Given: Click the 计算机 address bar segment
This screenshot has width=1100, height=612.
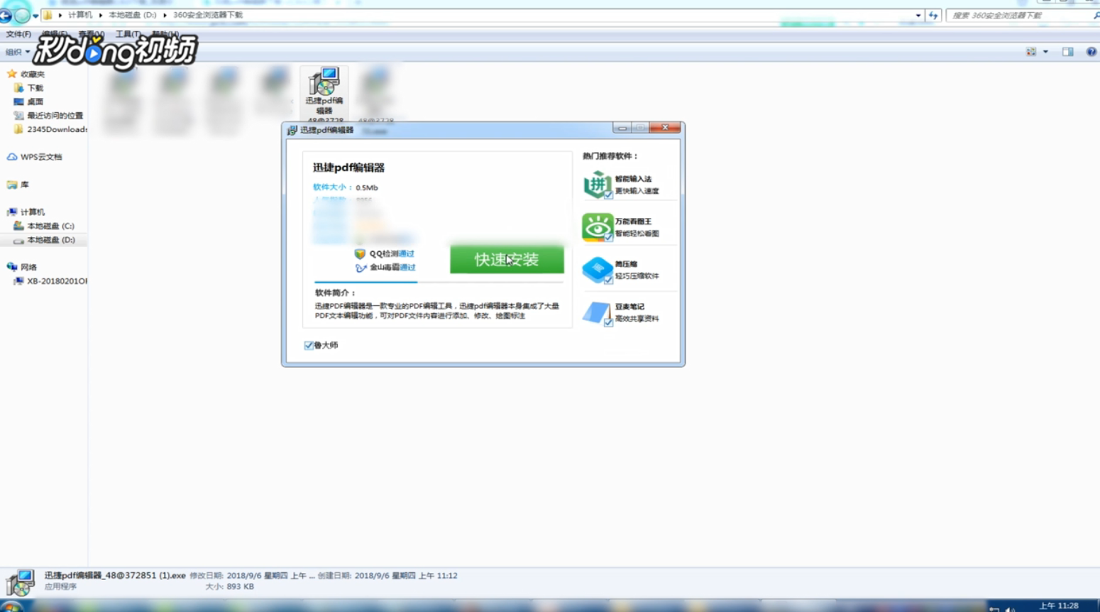Looking at the screenshot, I should pyautogui.click(x=80, y=15).
